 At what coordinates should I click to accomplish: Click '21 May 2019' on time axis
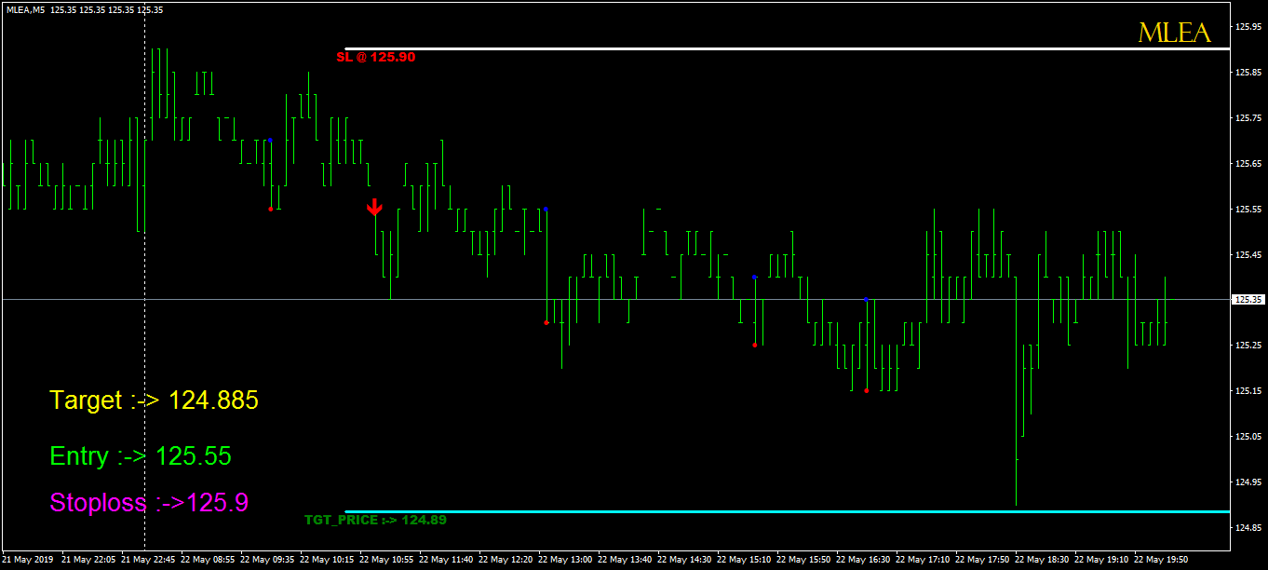[x=28, y=560]
